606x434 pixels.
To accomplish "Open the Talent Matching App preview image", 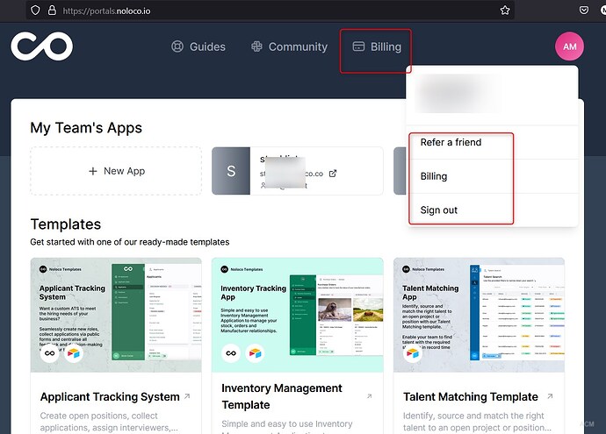I will (479, 315).
